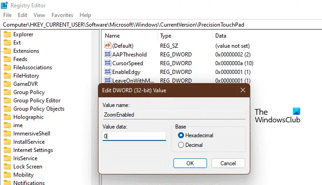Open the File menu
Image resolution: width=322 pixels, height=185 pixels.
click(x=7, y=15)
